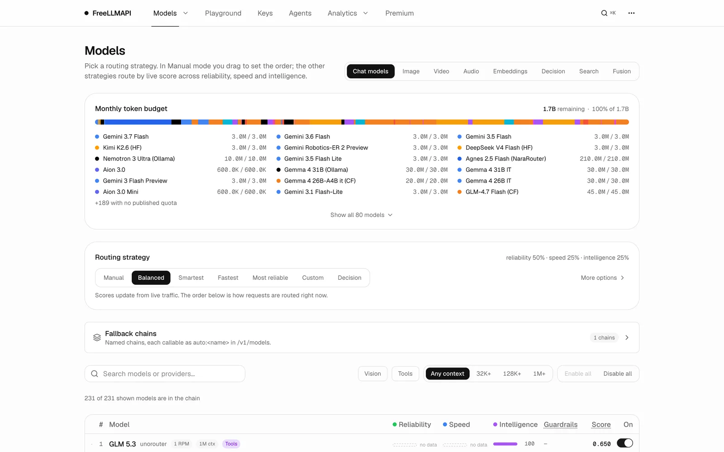This screenshot has height=452, width=724.
Task: Expand the Models nav dropdown chevron
Action: (186, 13)
